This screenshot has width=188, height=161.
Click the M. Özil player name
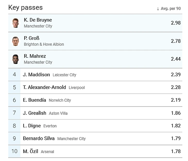coord(30,151)
